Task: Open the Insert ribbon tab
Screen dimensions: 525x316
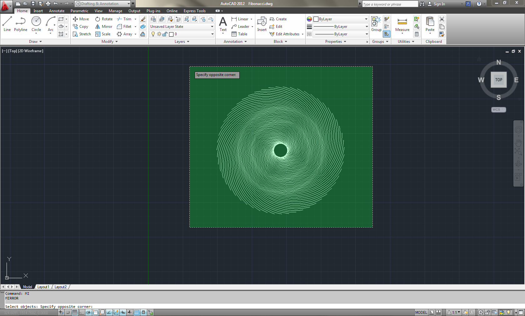Action: point(38,11)
